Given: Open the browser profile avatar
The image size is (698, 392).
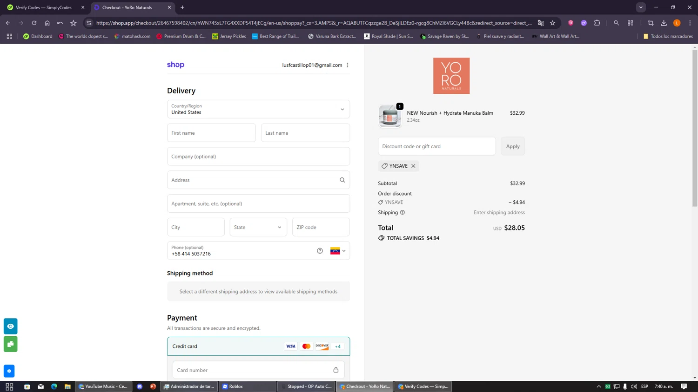Looking at the screenshot, I should [677, 23].
